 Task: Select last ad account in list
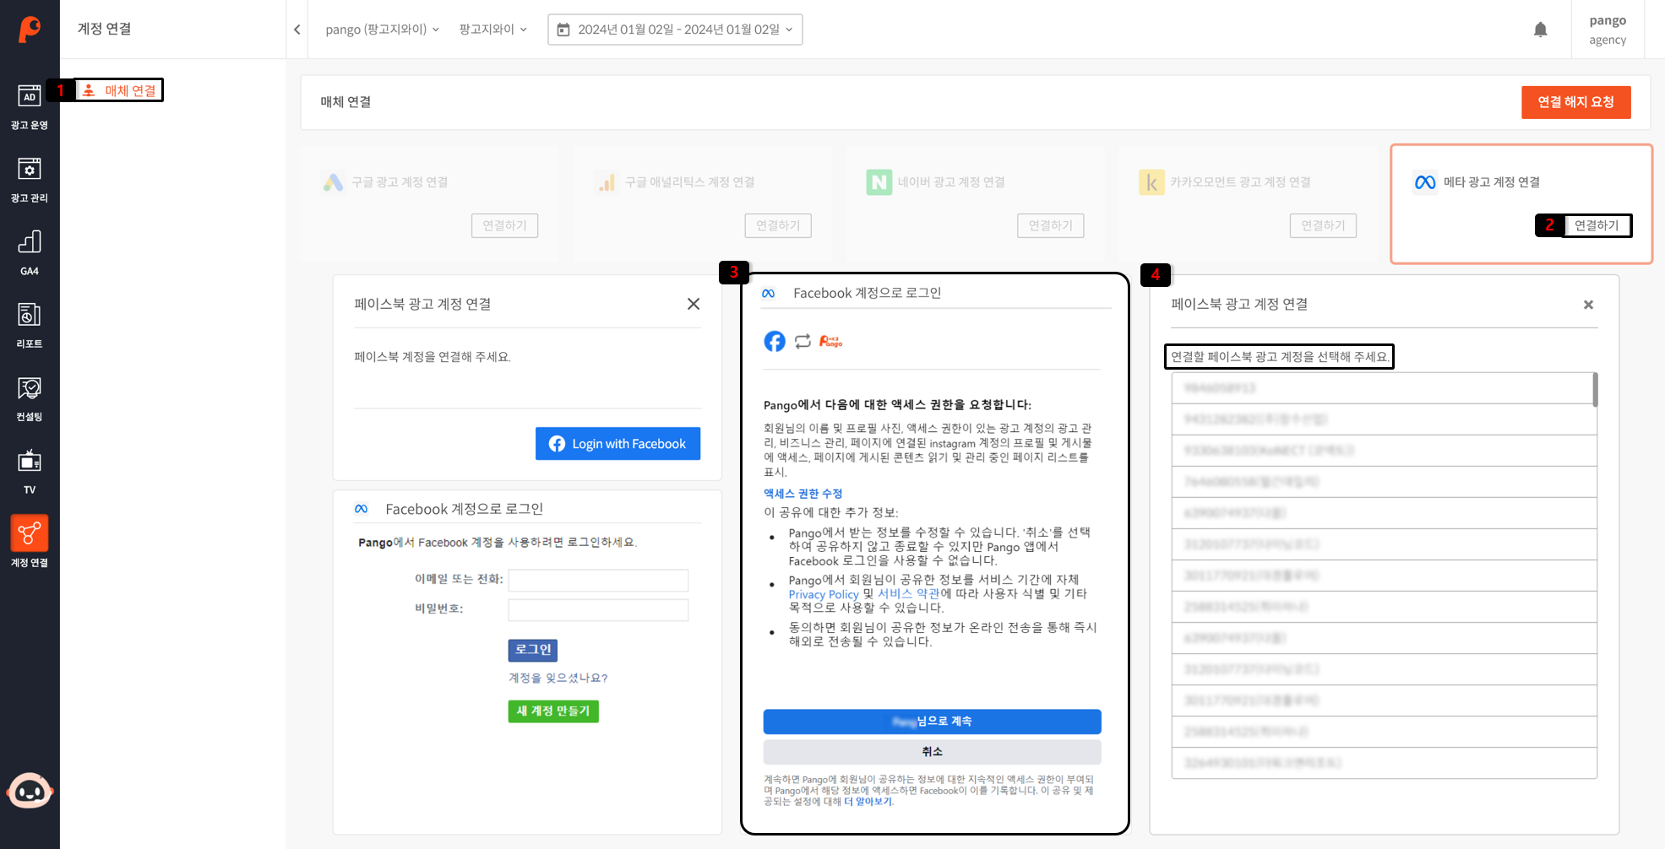point(1384,763)
